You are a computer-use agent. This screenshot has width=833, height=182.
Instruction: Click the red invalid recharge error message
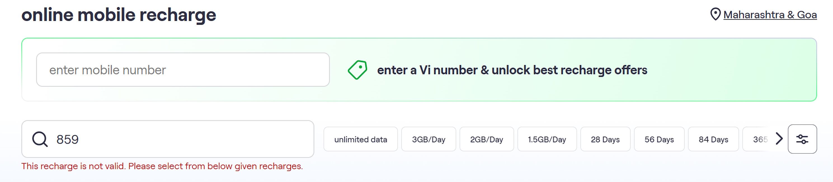pyautogui.click(x=162, y=166)
